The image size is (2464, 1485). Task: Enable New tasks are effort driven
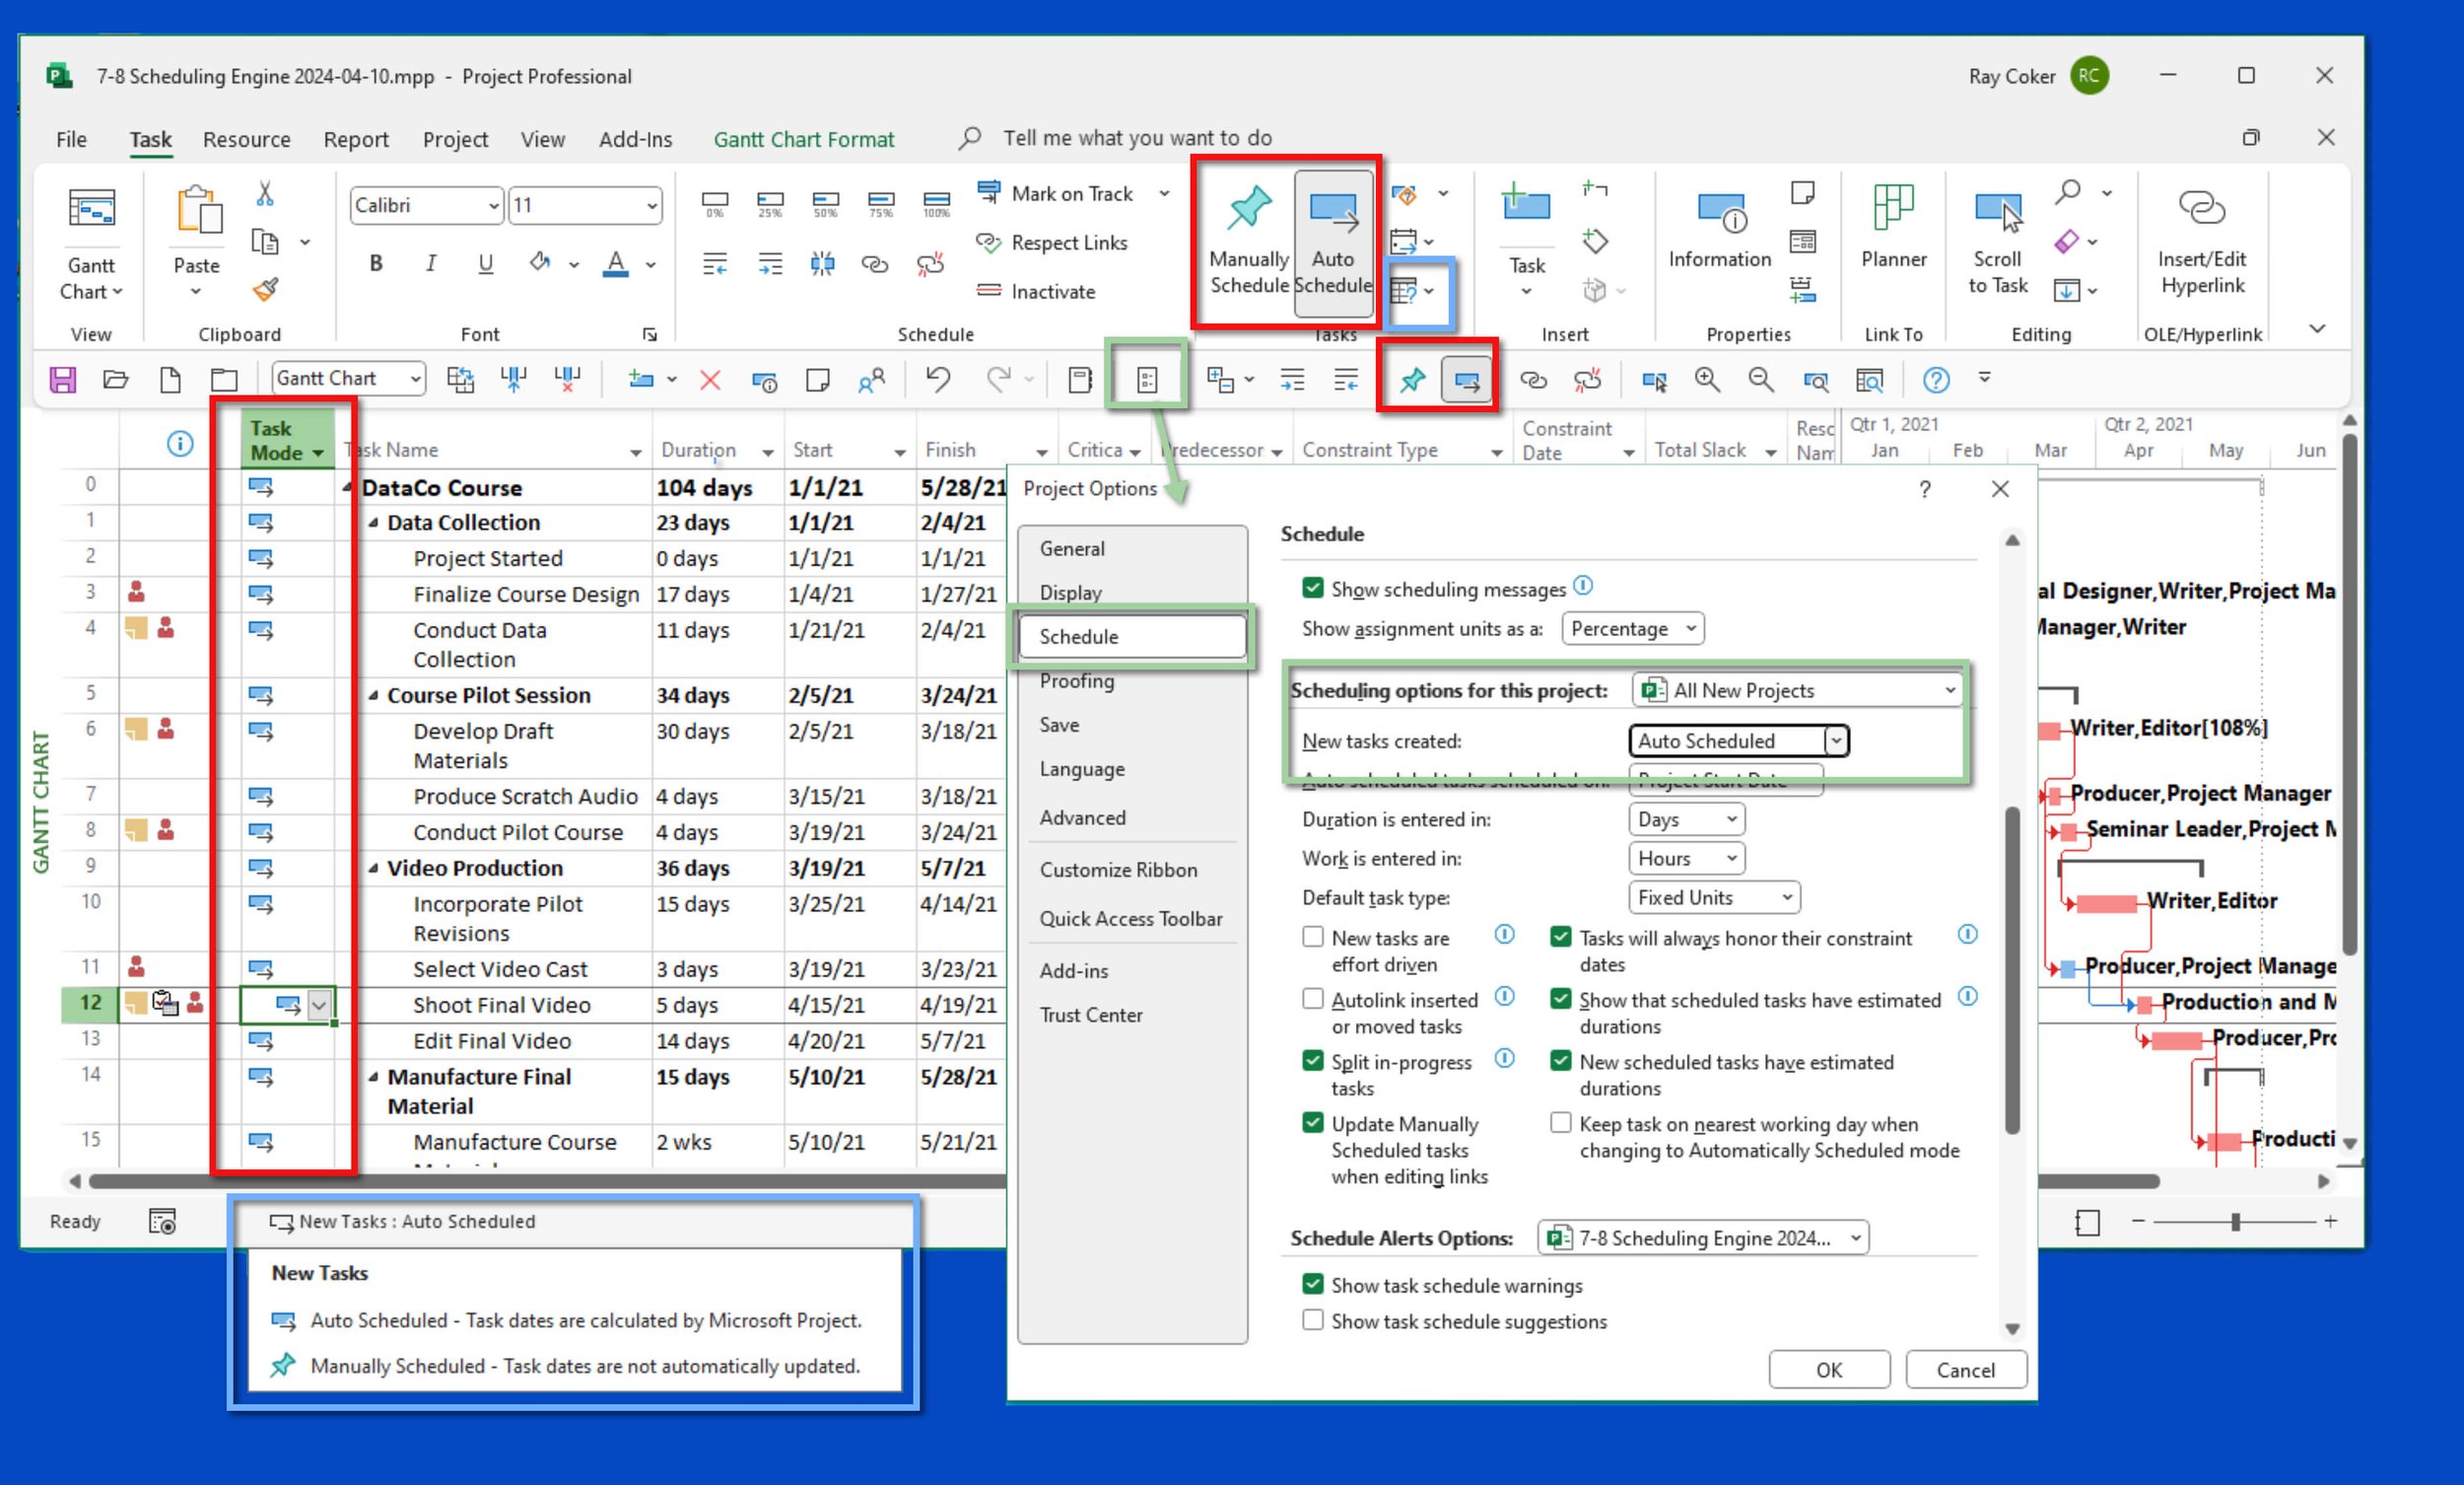tap(1313, 937)
